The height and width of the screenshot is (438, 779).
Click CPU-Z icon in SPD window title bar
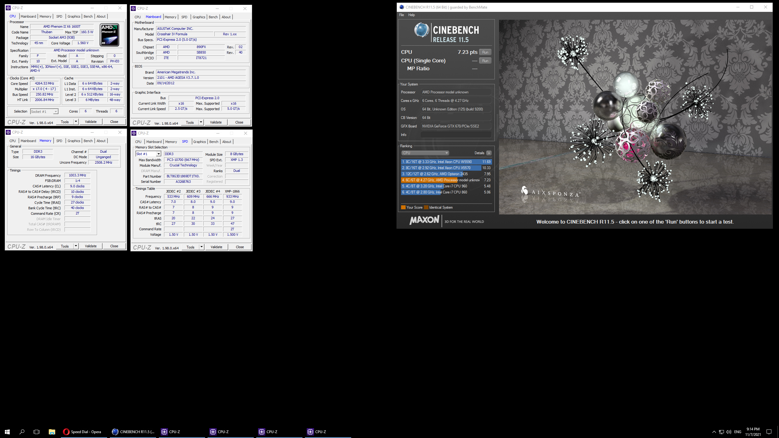(x=134, y=133)
